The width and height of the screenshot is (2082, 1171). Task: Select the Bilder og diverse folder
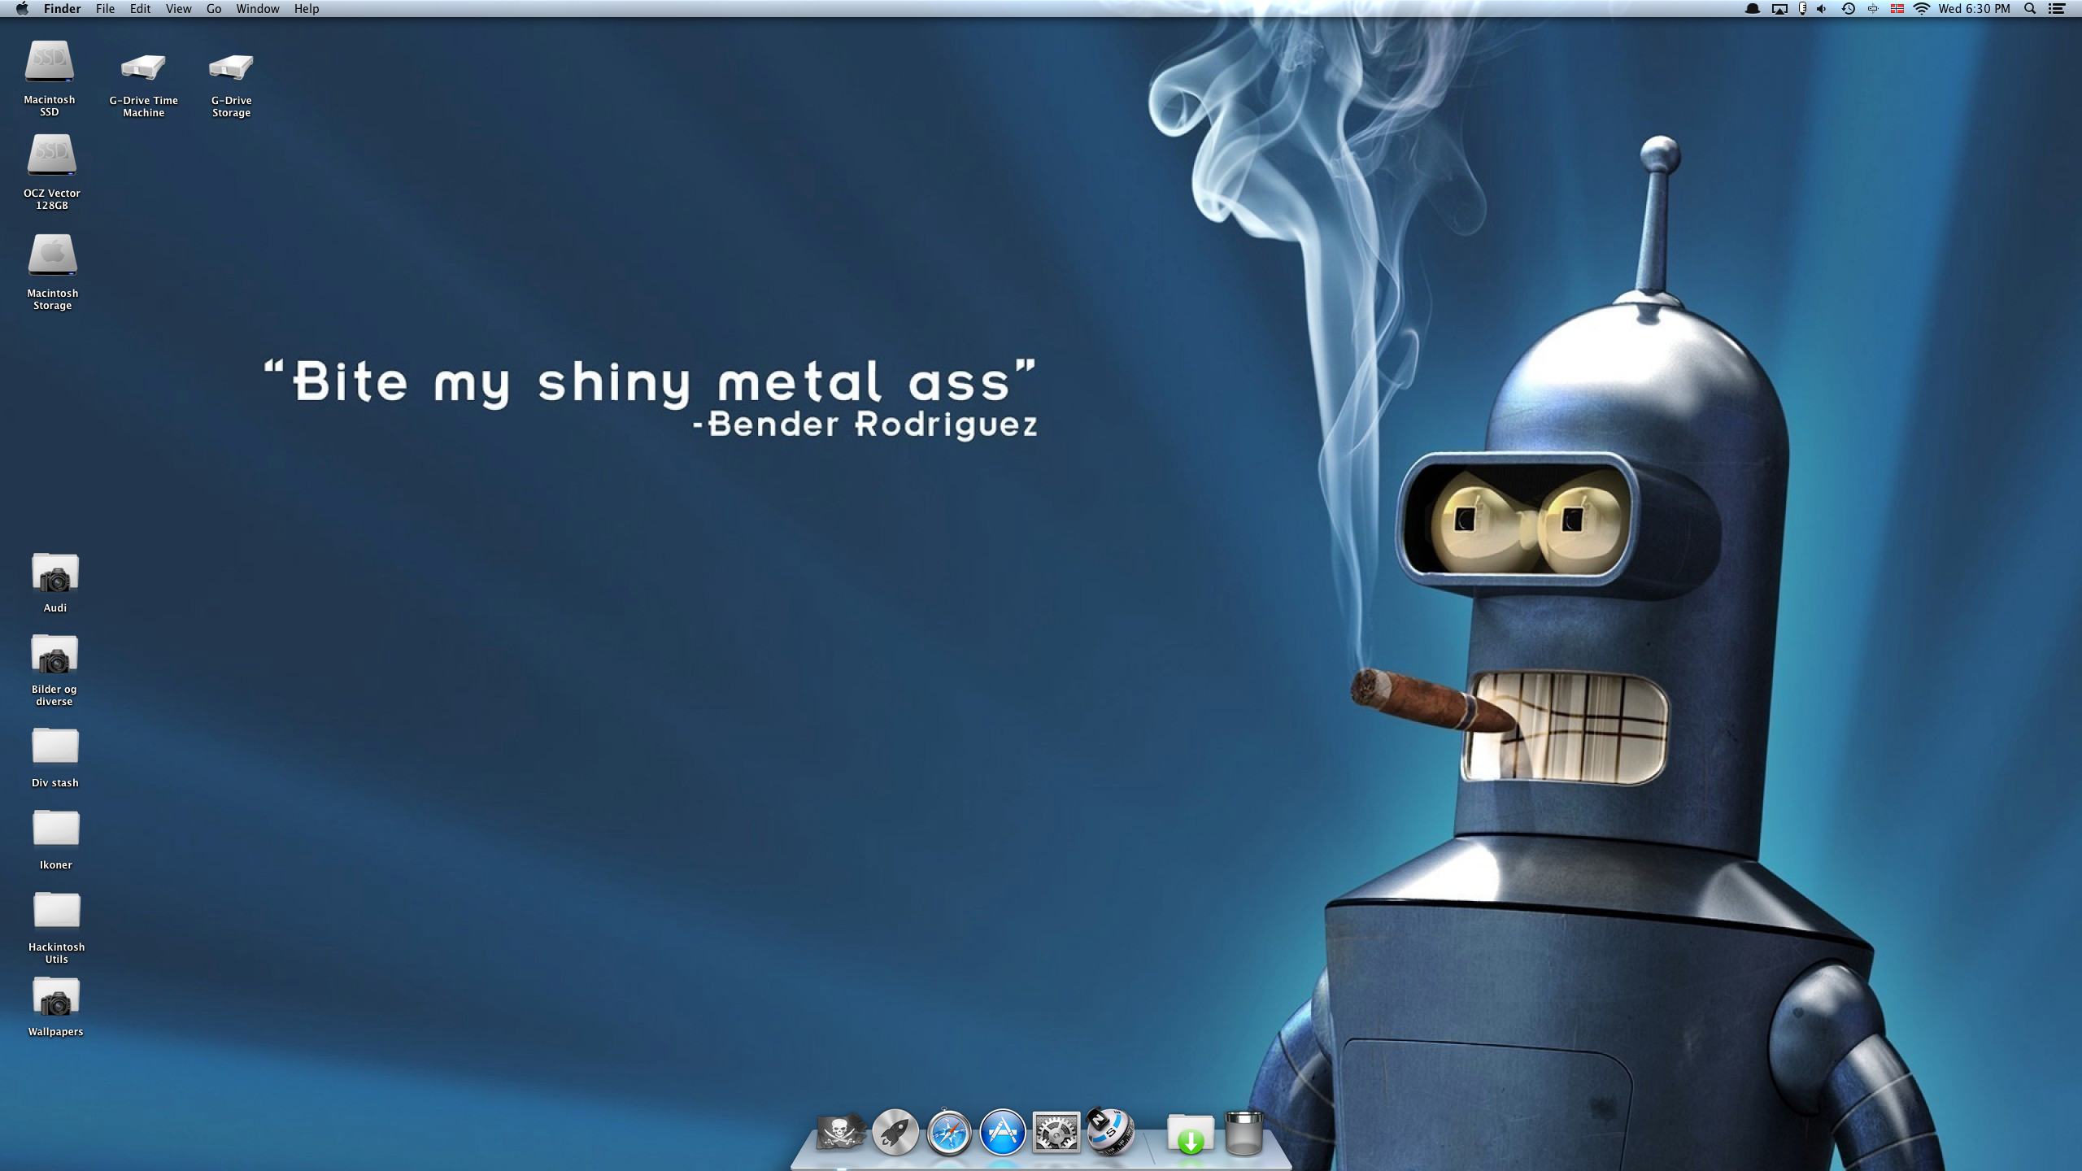click(x=54, y=655)
